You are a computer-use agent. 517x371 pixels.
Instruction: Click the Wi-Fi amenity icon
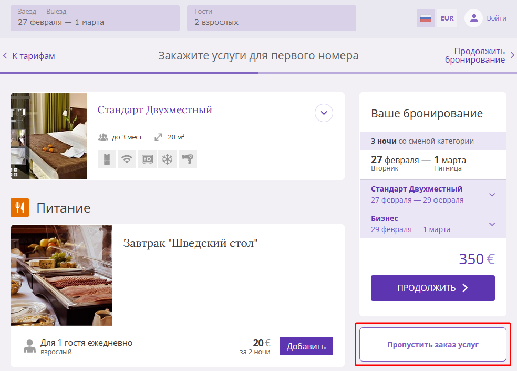(x=127, y=159)
